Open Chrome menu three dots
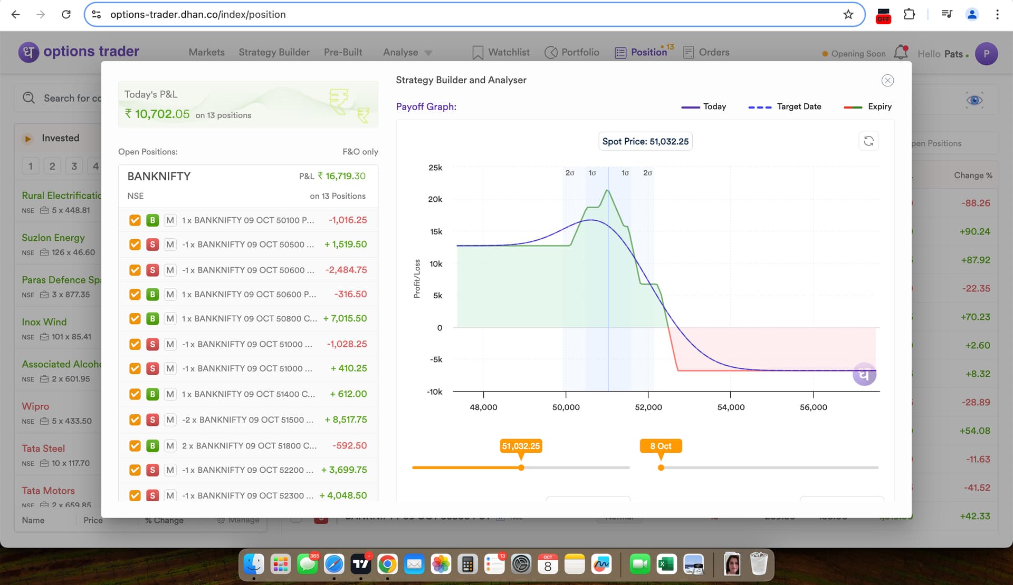This screenshot has height=585, width=1013. pos(997,14)
